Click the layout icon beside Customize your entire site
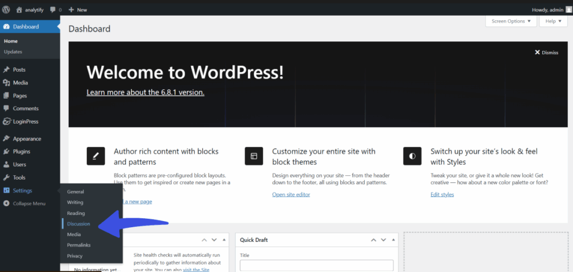Screen dimensions: 573x272 pos(254,156)
